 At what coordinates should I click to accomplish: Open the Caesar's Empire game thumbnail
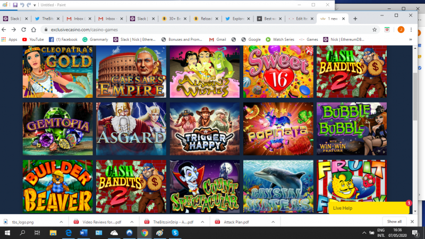[x=131, y=72]
